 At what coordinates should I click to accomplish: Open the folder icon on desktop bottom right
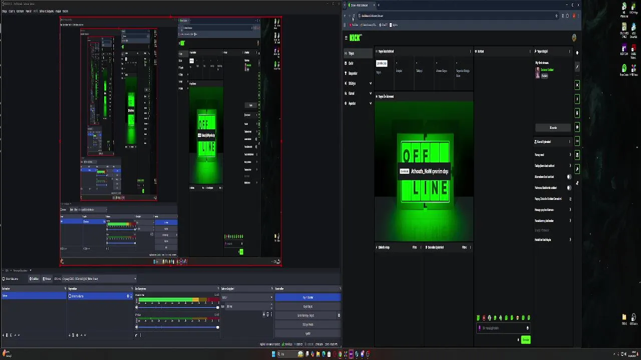pyautogui.click(x=624, y=318)
